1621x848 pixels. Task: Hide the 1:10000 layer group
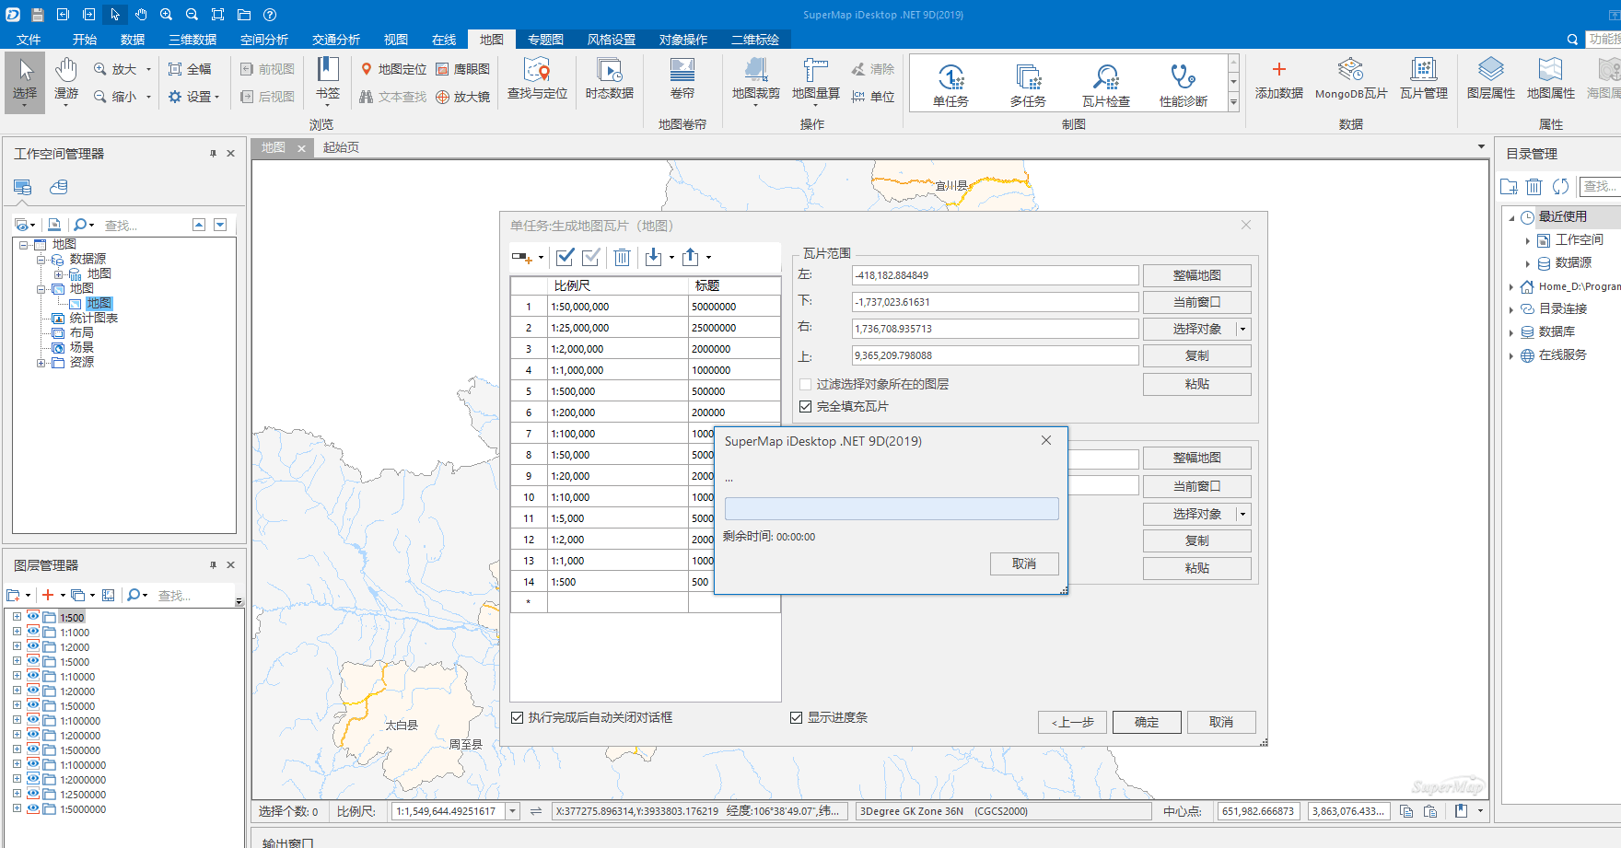[x=33, y=676]
